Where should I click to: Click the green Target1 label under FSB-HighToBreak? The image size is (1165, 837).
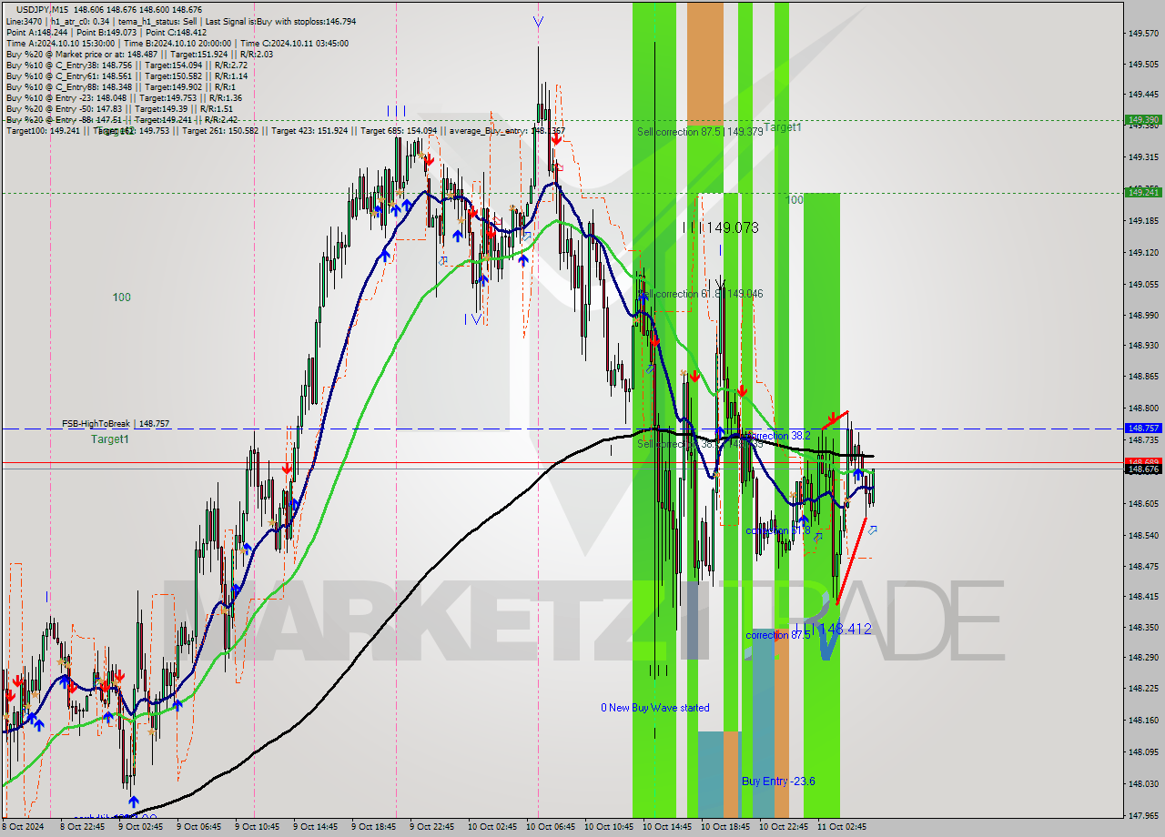click(109, 439)
